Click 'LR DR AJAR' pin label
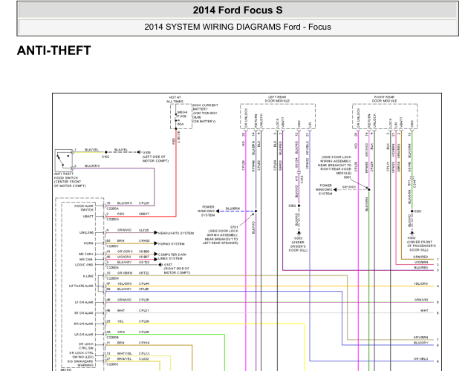468x371 pixels. [x=84, y=335]
